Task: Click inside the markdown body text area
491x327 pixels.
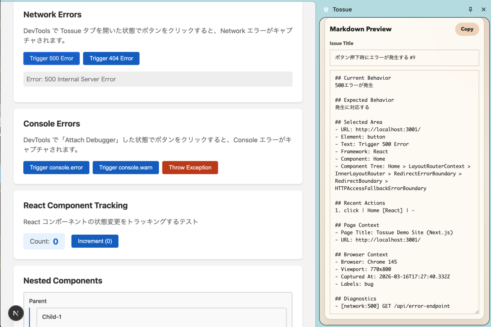Action: coord(404,192)
